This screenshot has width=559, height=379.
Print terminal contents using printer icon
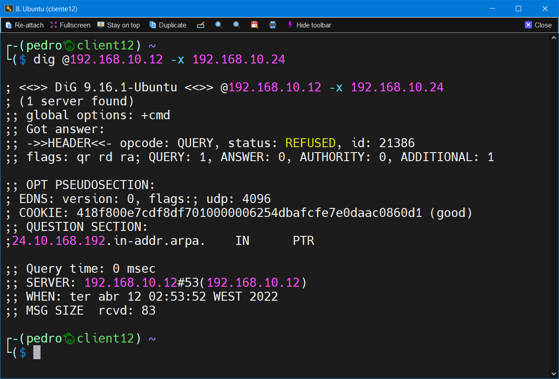pos(273,25)
